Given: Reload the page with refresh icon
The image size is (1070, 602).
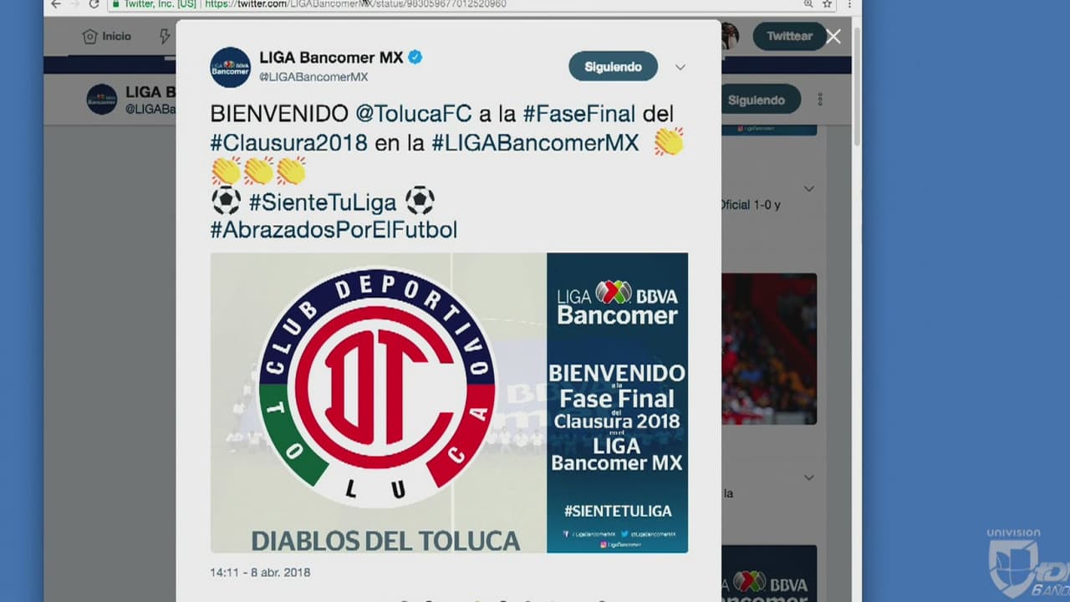Looking at the screenshot, I should click(94, 4).
